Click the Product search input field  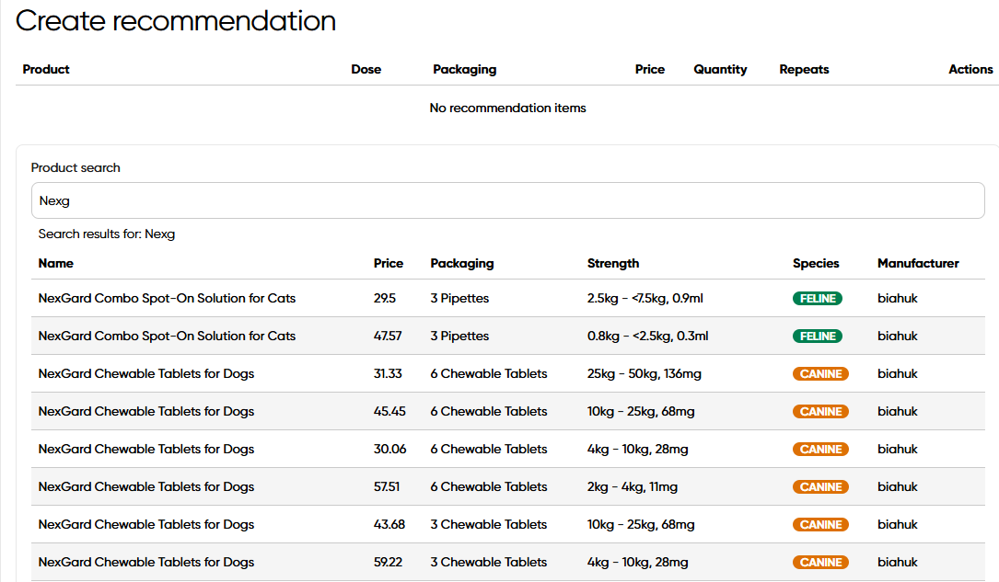[507, 200]
